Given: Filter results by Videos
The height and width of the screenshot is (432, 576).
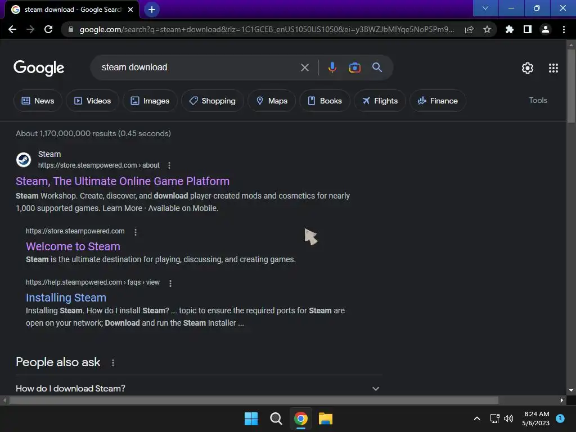Looking at the screenshot, I should point(92,101).
